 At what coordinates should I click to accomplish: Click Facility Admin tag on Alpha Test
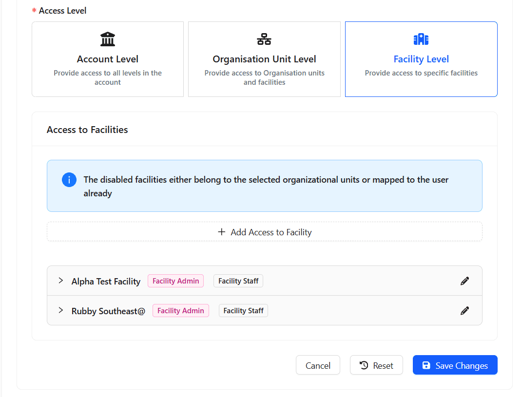tap(175, 281)
